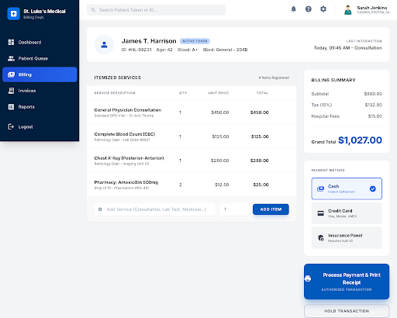Click the Tax (15%) $132.00 value
397x318 pixels.
pos(374,105)
